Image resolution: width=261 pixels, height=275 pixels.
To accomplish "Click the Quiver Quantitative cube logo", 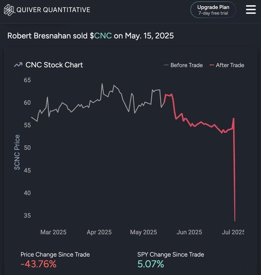I will point(9,10).
